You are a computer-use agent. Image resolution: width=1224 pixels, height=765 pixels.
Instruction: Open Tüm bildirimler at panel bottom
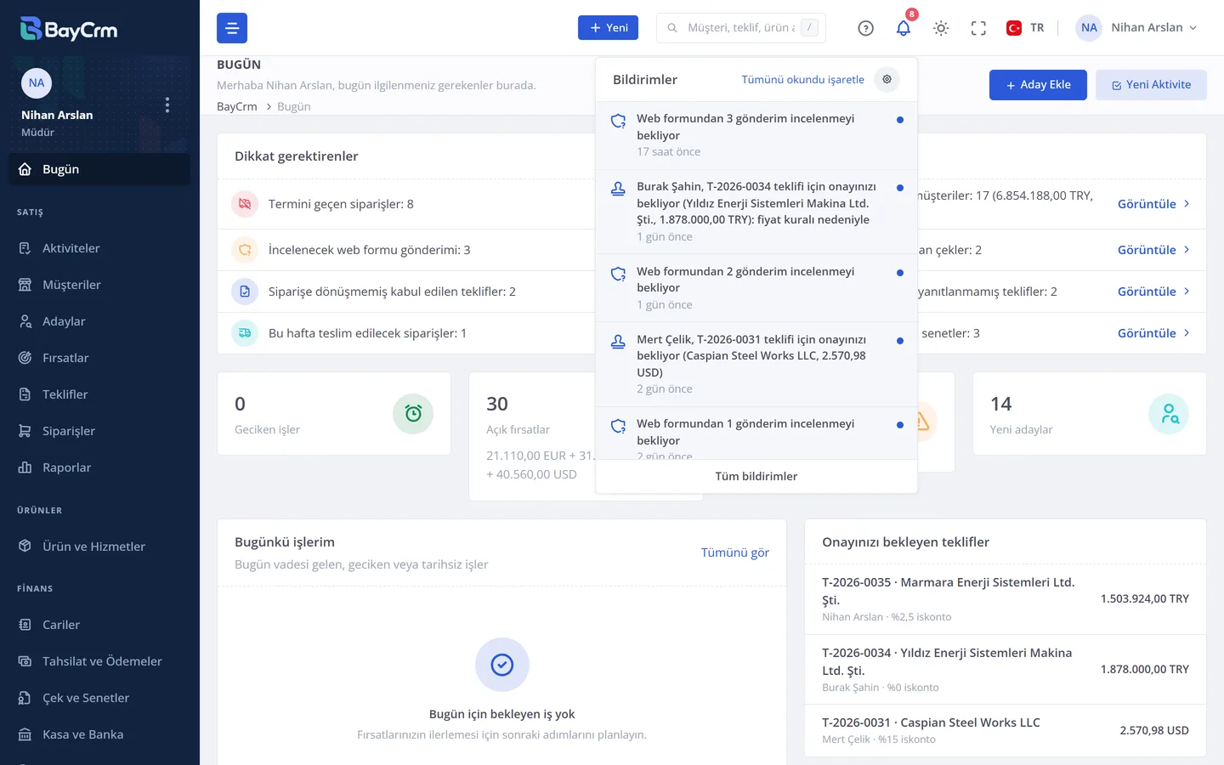point(756,477)
